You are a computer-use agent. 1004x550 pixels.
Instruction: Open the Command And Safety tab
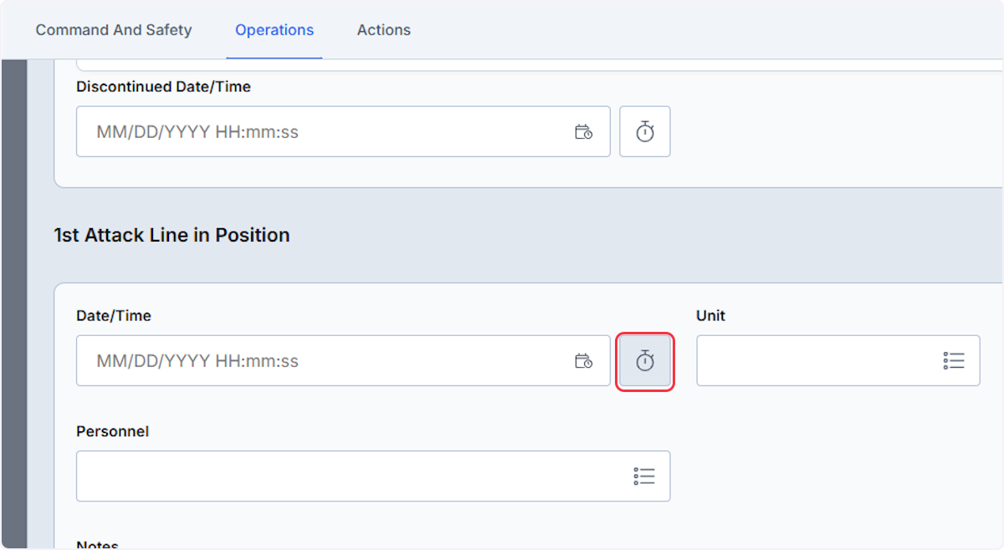(x=114, y=30)
